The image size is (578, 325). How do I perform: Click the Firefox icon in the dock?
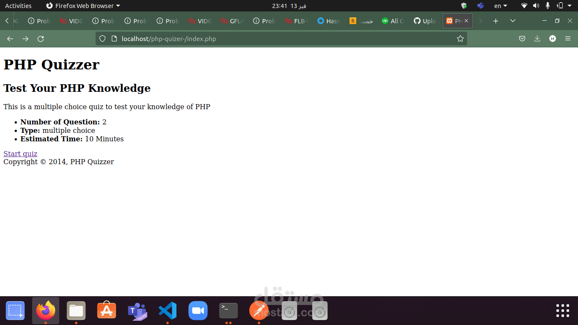[x=46, y=311]
